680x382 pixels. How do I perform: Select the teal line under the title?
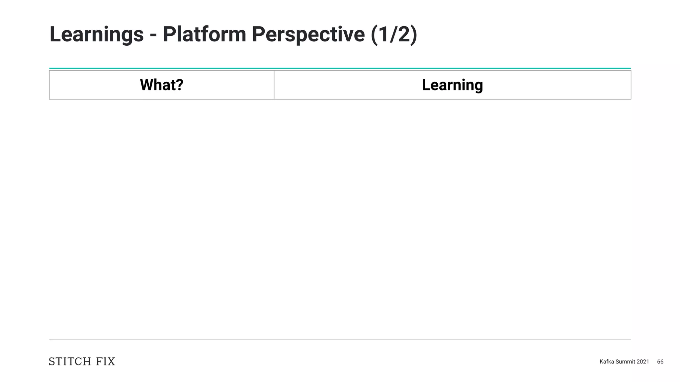pos(340,69)
